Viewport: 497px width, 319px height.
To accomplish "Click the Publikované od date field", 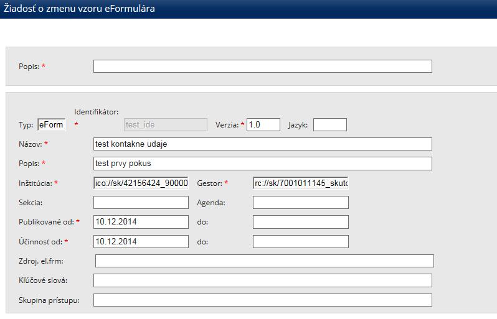I will click(x=141, y=222).
